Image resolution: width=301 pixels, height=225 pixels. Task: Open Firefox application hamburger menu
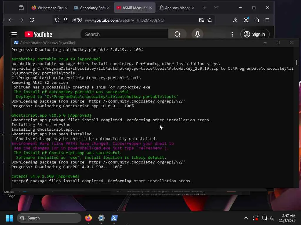pyautogui.click(x=267, y=20)
